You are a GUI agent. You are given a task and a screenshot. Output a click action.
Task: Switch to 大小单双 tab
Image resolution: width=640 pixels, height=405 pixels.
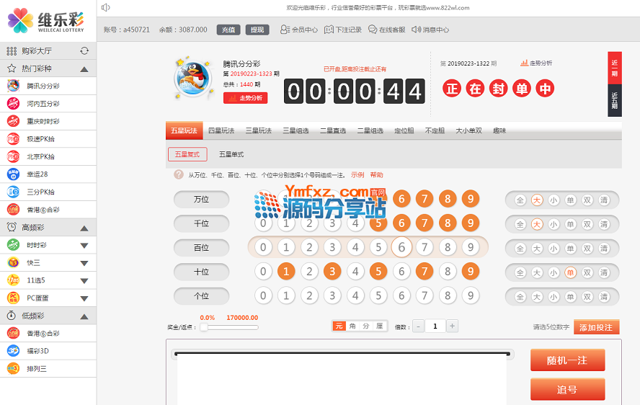coord(468,130)
